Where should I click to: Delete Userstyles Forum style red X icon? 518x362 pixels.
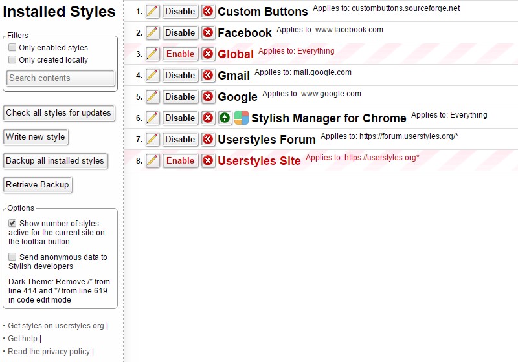click(x=208, y=140)
